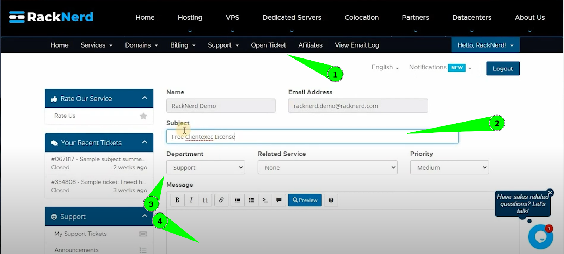
Task: Go to Home in the client area navbar
Action: click(59, 45)
